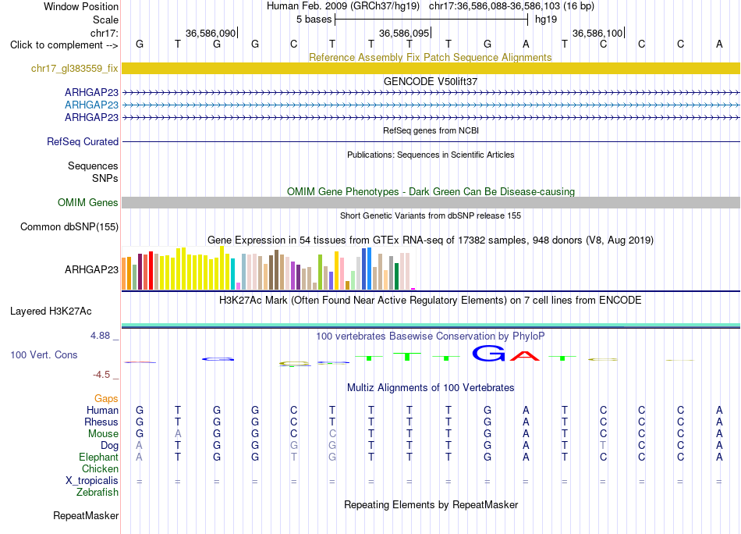
Task: Click the chr17: ruler label
Action: [105, 33]
